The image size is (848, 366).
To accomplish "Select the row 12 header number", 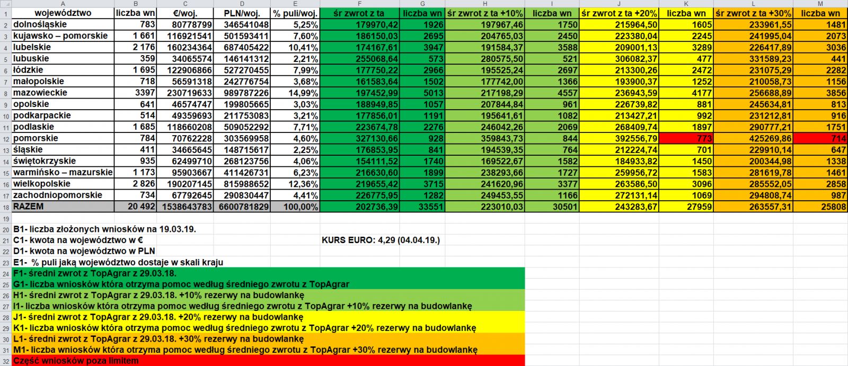I will [x=6, y=139].
